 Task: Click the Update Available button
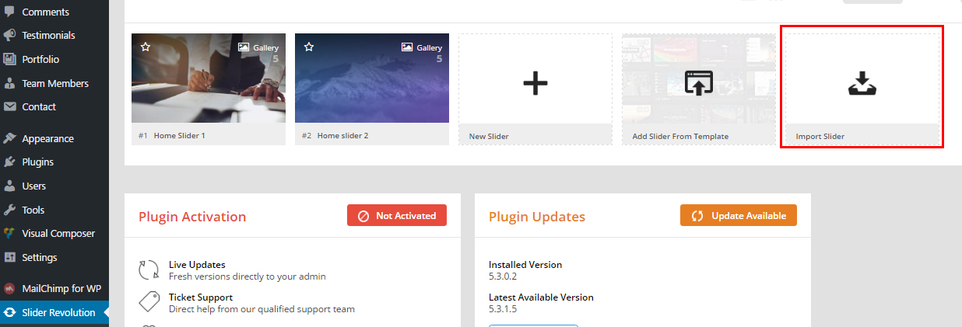click(739, 216)
